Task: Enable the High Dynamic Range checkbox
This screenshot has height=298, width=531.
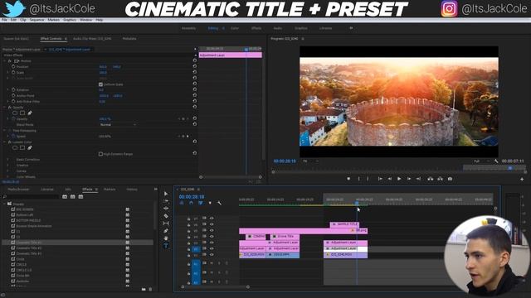Action: (x=100, y=154)
